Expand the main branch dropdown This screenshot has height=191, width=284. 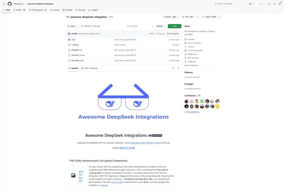coord(72,26)
